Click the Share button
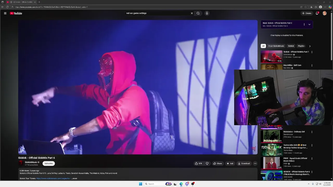The image size is (333, 187). (x=217, y=163)
